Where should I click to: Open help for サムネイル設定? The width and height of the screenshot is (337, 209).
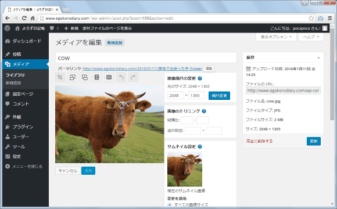click(200, 146)
